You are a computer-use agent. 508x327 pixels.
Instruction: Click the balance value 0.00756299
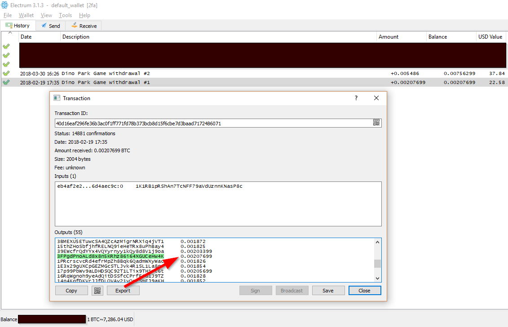point(459,74)
